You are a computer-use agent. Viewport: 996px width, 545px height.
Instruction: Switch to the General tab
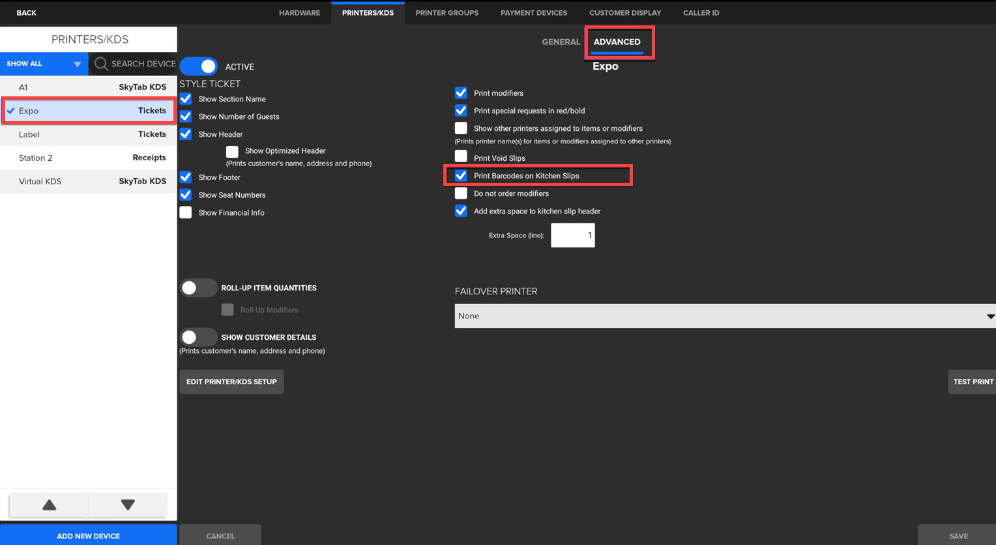(561, 42)
